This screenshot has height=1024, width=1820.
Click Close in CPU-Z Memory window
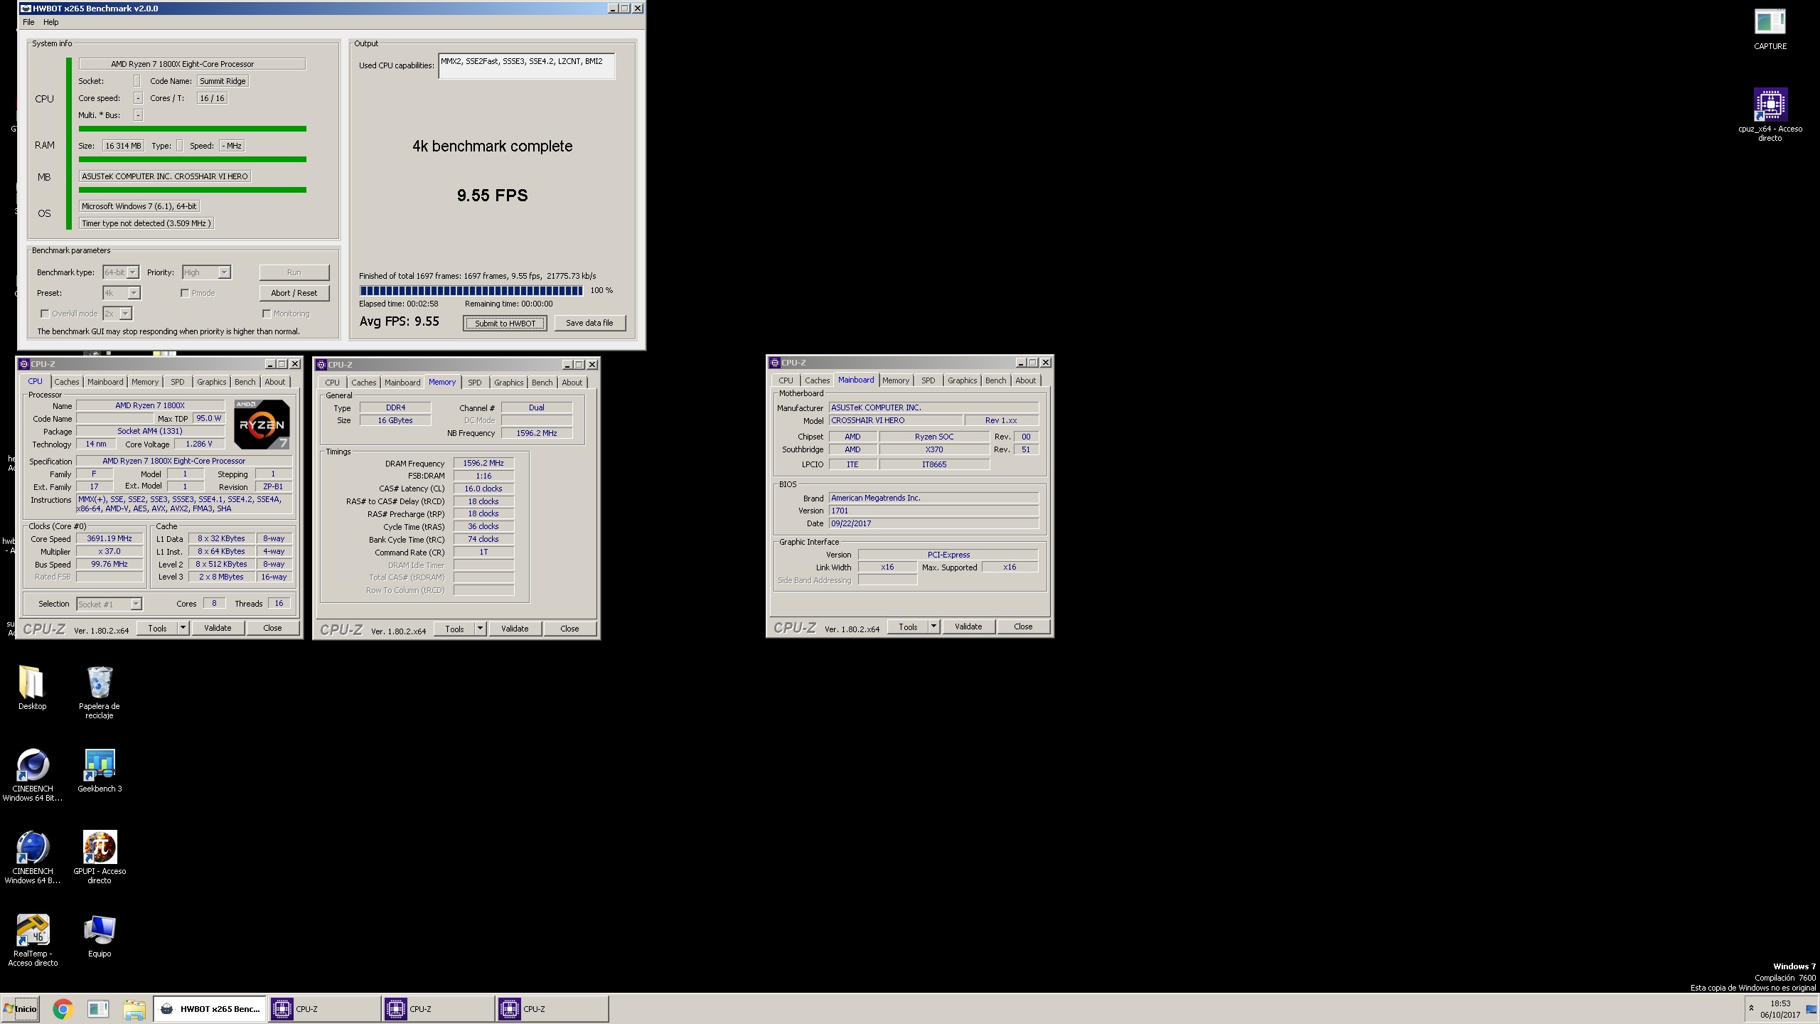[x=569, y=629]
